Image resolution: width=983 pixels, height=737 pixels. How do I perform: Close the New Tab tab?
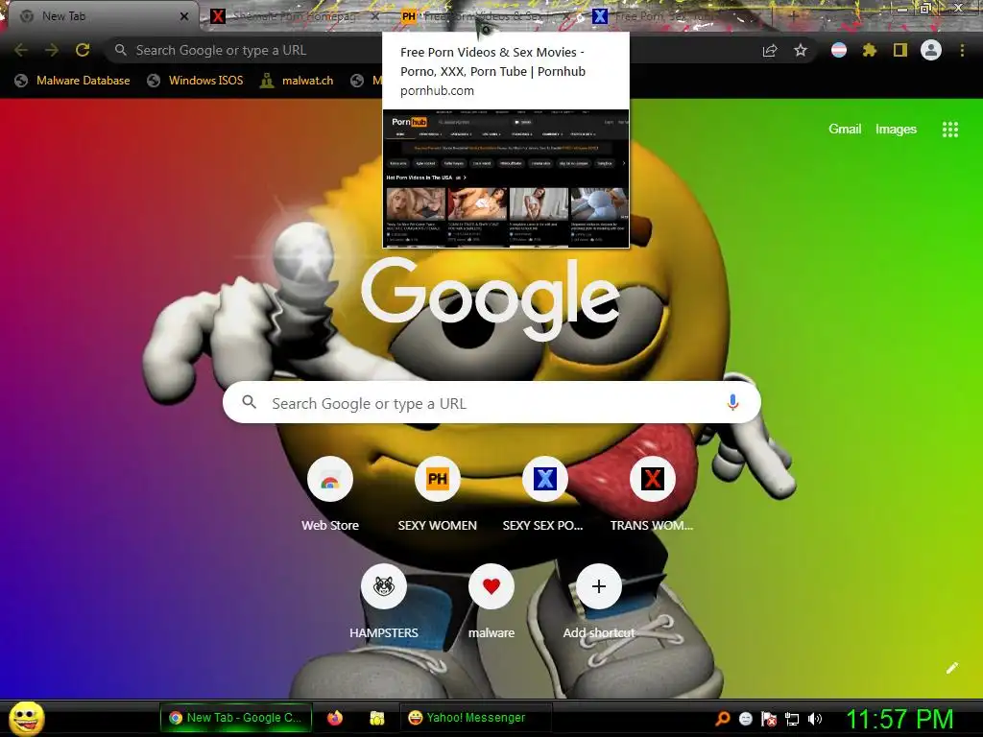184,16
